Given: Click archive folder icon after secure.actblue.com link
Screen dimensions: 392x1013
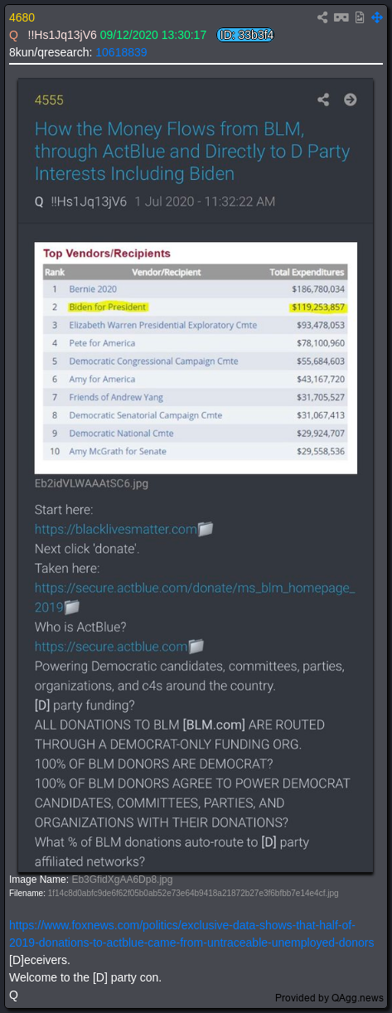Looking at the screenshot, I should [x=196, y=647].
